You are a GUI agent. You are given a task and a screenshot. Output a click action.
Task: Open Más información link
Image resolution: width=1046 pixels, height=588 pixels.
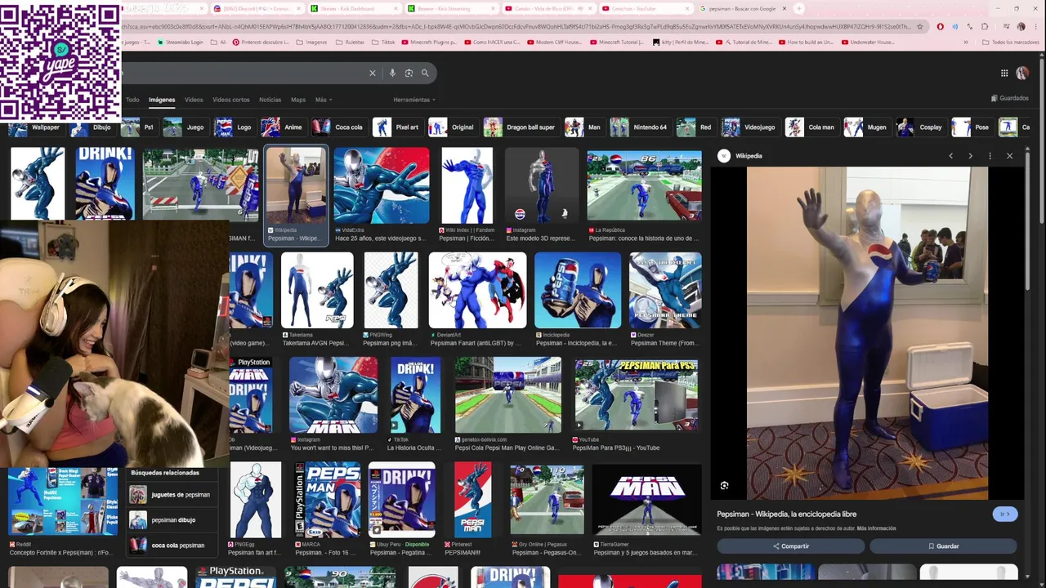[876, 528]
